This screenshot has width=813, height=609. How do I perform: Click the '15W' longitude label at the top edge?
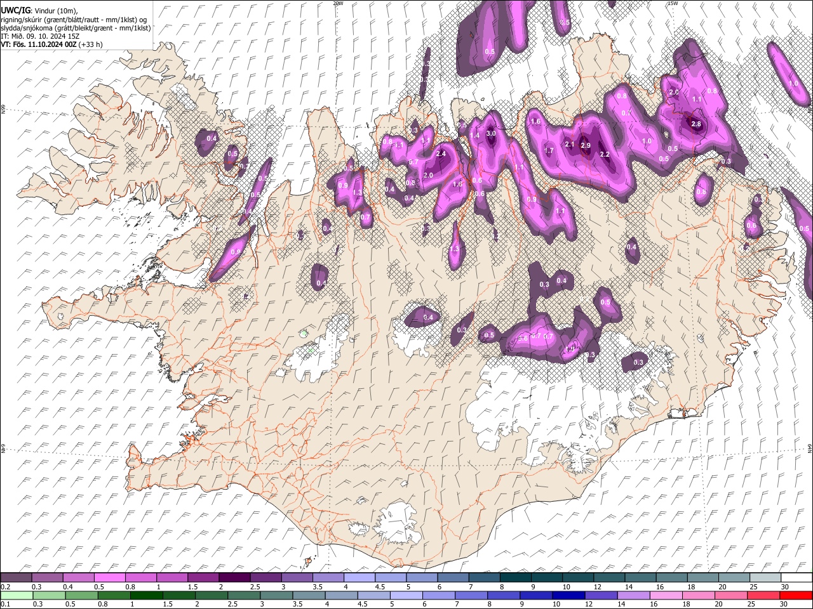pos(673,3)
